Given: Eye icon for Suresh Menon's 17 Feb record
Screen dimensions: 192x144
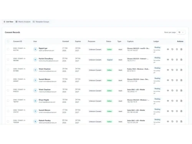Looking at the screenshot, I should 168,111.
